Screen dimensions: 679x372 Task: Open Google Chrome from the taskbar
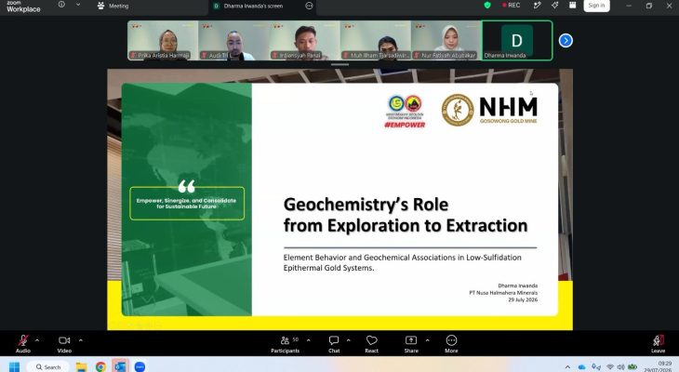point(100,366)
